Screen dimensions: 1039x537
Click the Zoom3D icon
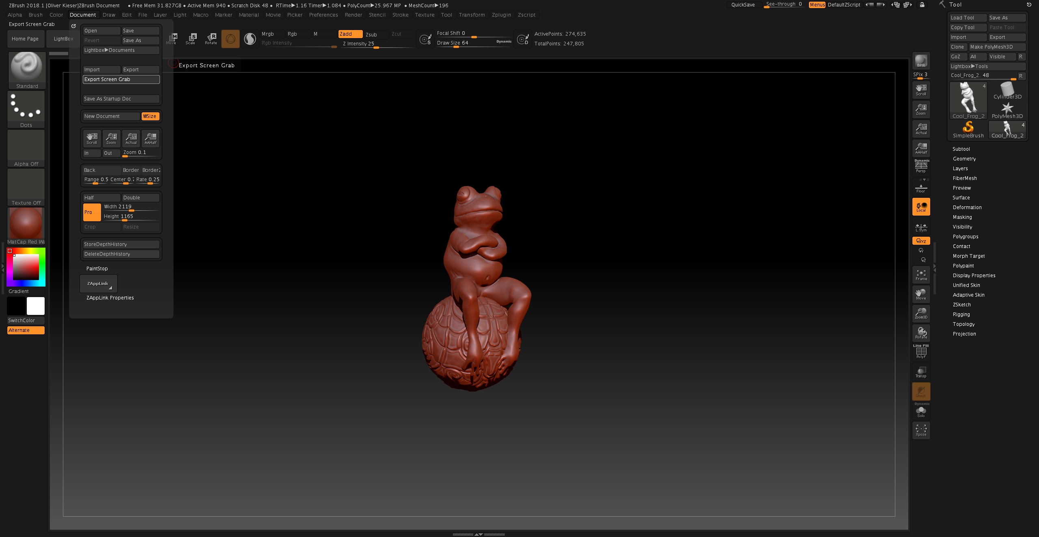click(x=921, y=313)
